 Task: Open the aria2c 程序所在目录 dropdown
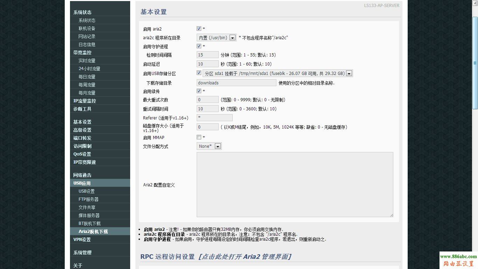[x=232, y=37]
